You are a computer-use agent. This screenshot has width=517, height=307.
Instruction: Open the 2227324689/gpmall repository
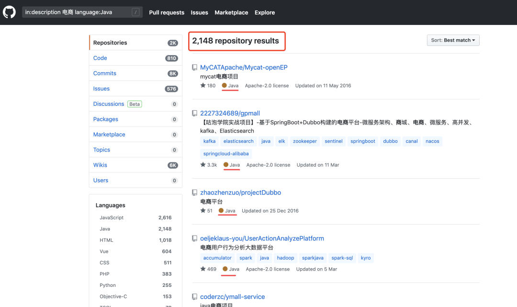point(230,113)
